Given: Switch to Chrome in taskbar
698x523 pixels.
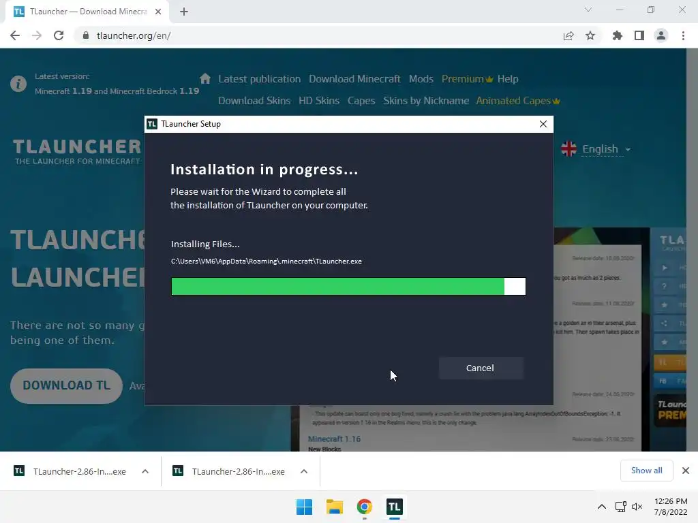Looking at the screenshot, I should click(365, 507).
